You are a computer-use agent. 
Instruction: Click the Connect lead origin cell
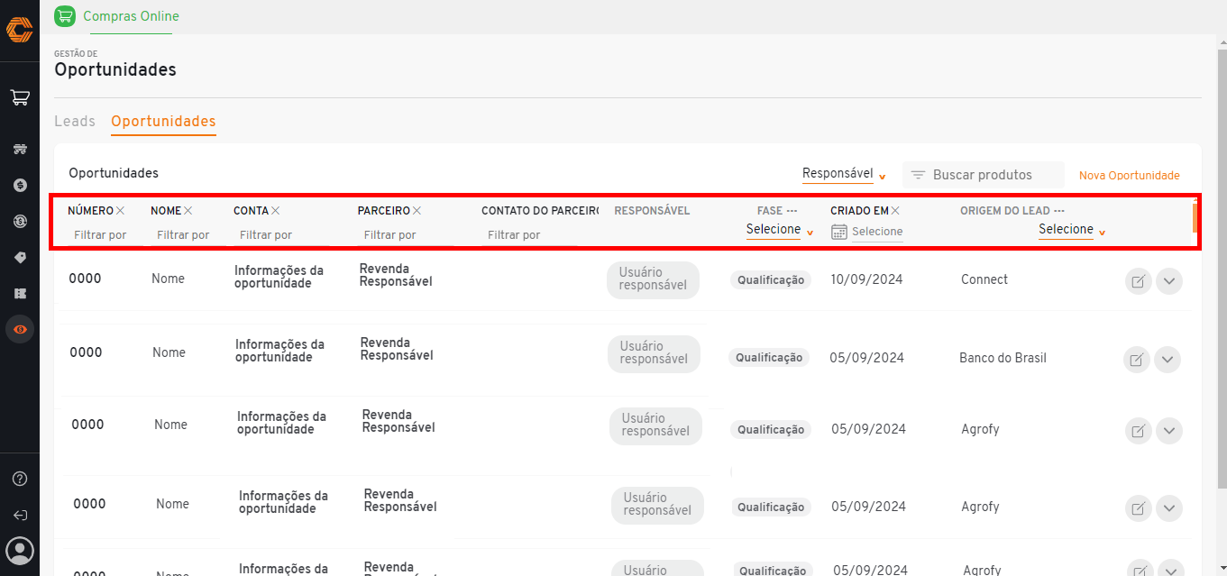point(984,279)
